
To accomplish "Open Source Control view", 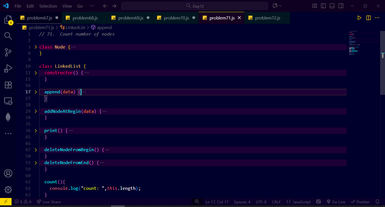I will (8, 52).
